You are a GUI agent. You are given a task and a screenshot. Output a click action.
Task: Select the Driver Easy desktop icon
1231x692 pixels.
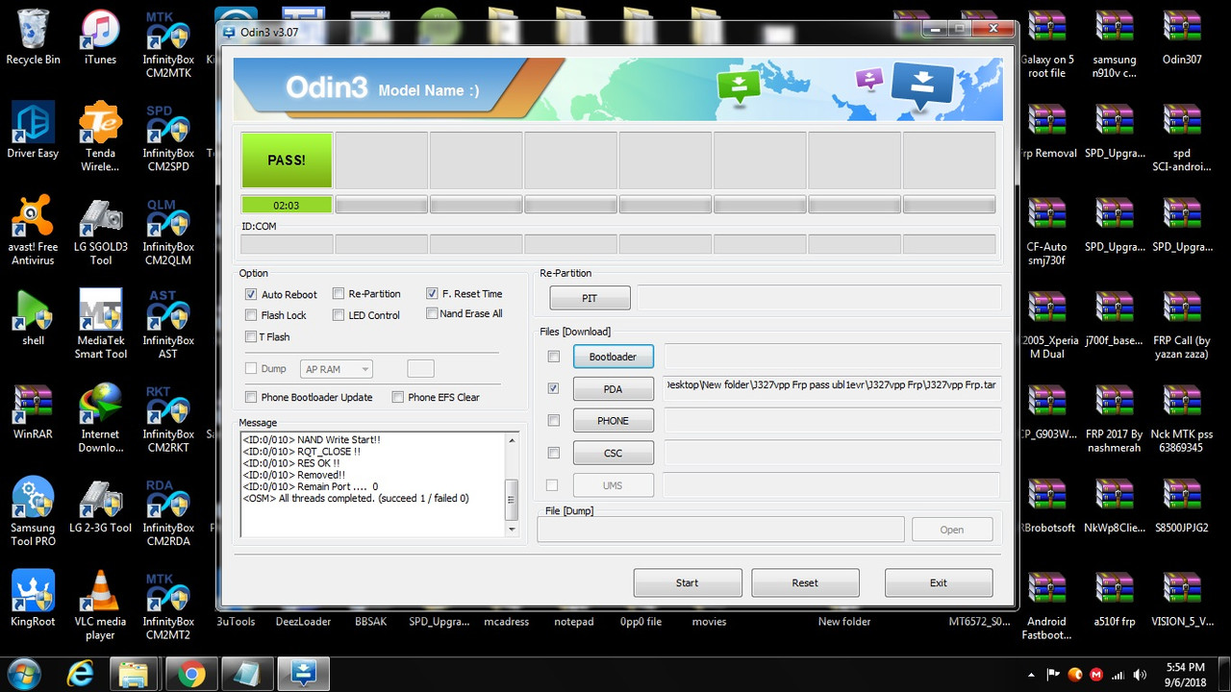click(x=33, y=132)
